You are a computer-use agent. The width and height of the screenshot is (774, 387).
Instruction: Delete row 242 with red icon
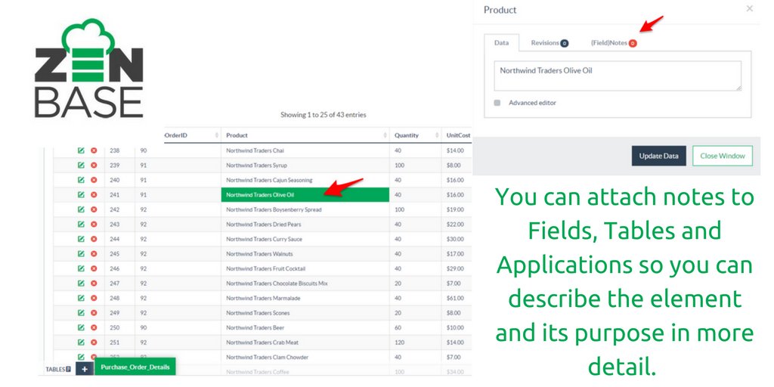point(94,210)
